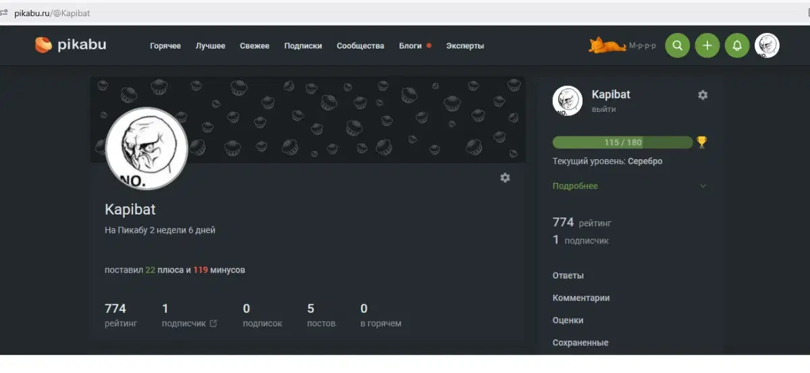Click the На Пикабу 2 недели 6 дней text

coord(160,230)
